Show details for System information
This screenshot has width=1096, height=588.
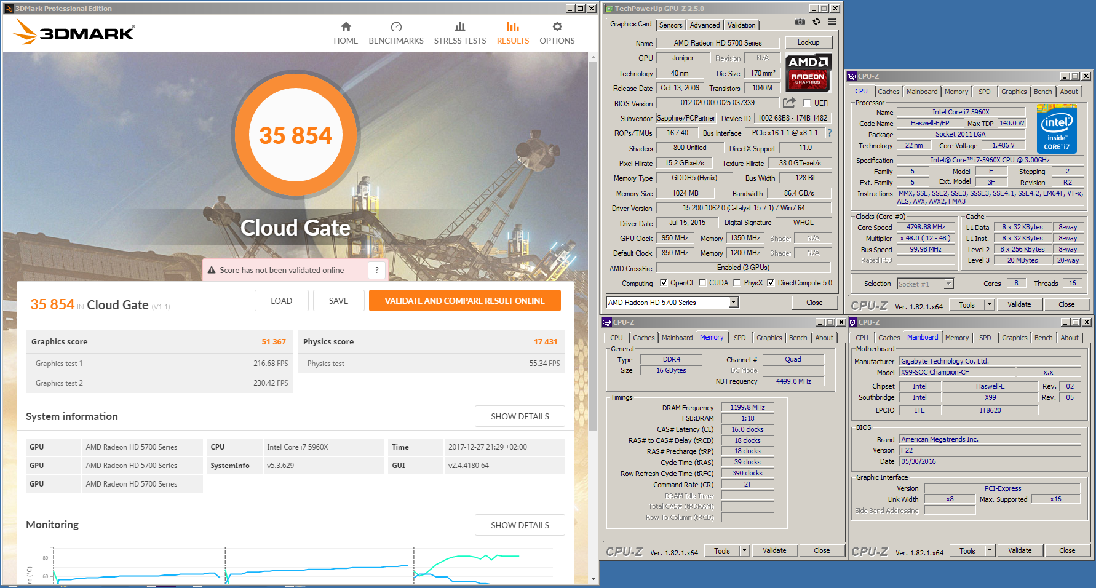(x=520, y=416)
